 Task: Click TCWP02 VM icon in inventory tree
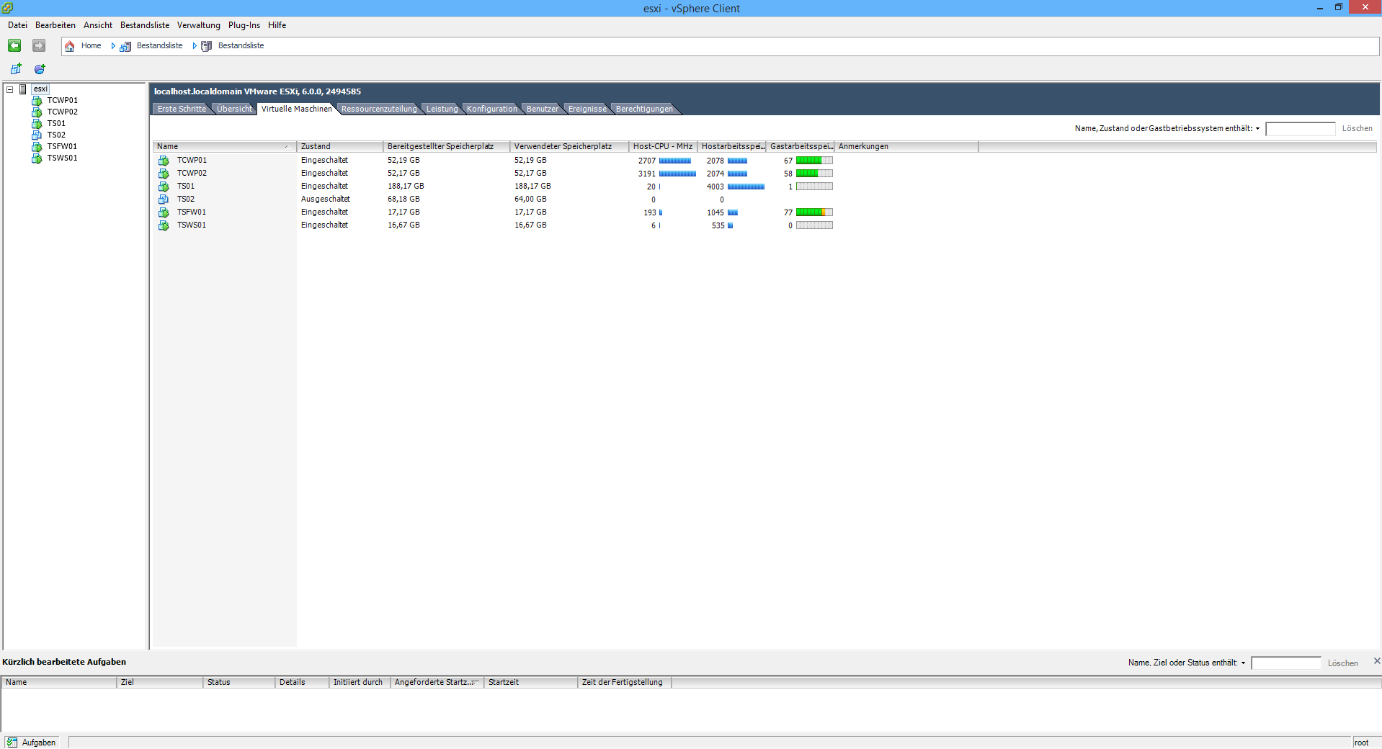[x=37, y=112]
